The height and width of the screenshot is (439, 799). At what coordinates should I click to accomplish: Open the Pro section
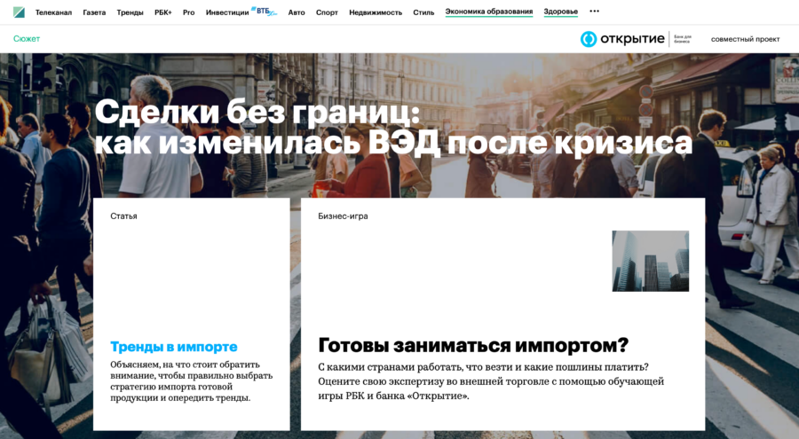(x=188, y=12)
